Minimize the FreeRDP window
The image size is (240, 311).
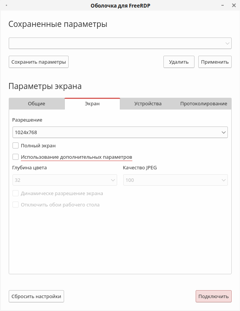pyautogui.click(x=223, y=5)
